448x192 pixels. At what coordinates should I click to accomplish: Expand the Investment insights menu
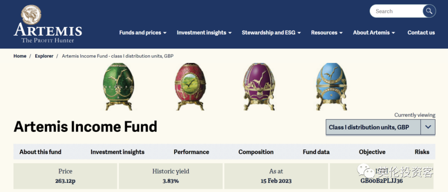pos(204,33)
